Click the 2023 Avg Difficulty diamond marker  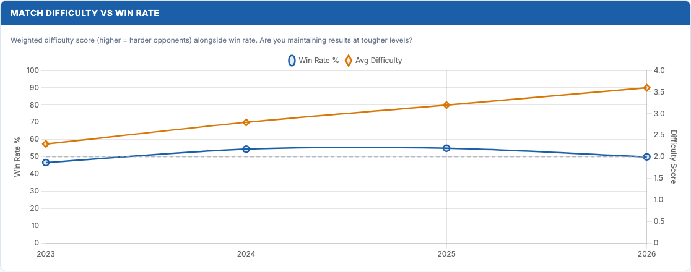click(46, 144)
